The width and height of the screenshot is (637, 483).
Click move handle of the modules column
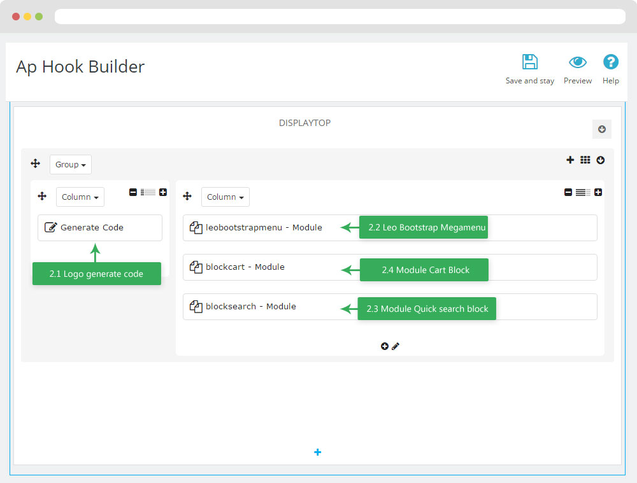[187, 197]
